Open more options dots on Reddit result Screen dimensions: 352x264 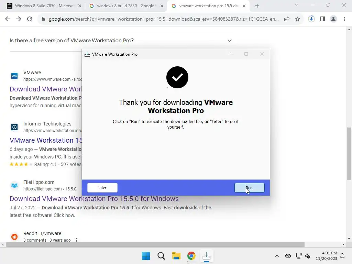point(77,240)
